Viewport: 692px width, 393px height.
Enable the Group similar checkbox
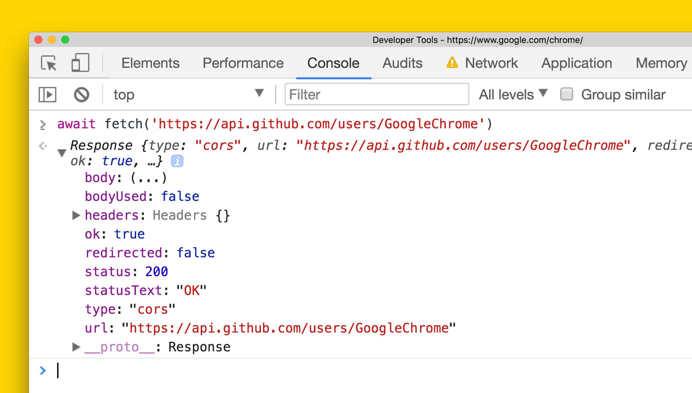point(567,94)
